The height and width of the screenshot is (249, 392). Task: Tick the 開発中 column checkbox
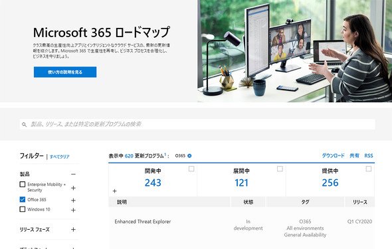click(191, 169)
